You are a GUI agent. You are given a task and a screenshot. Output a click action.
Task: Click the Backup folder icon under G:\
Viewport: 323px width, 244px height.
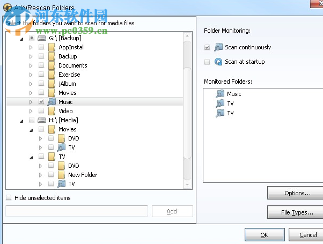click(x=52, y=56)
